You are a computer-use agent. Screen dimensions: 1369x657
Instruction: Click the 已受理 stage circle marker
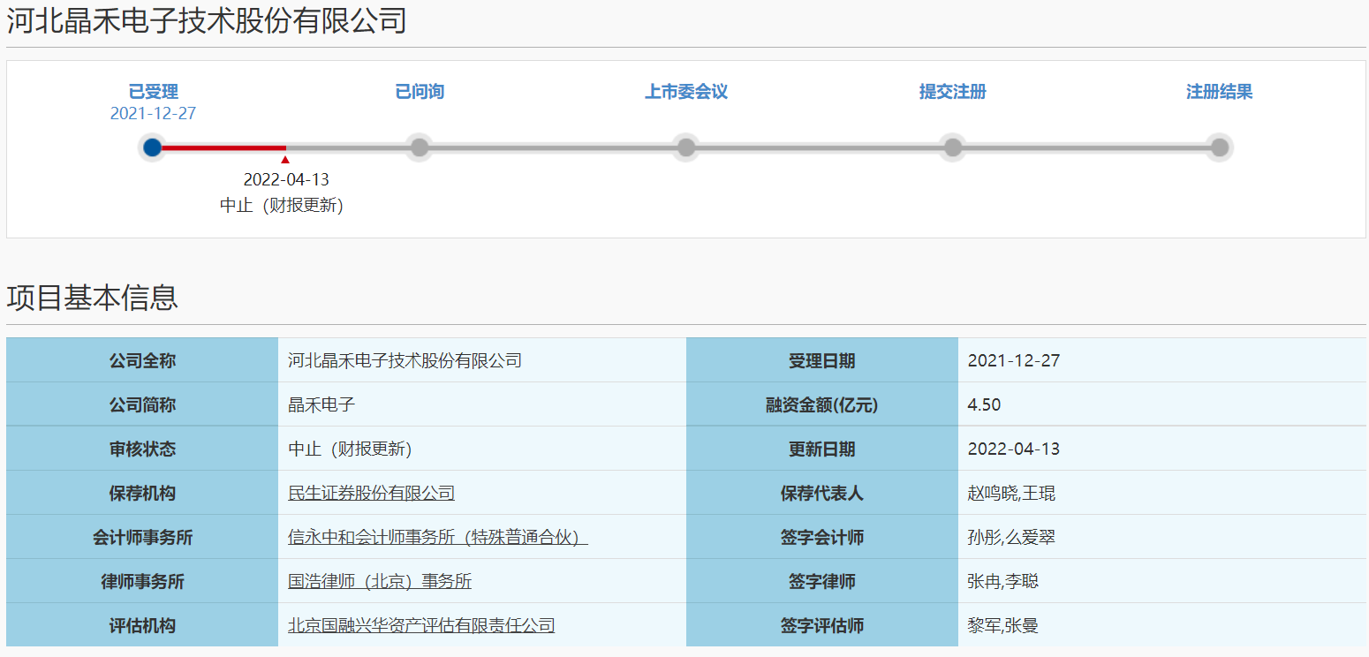click(x=153, y=147)
